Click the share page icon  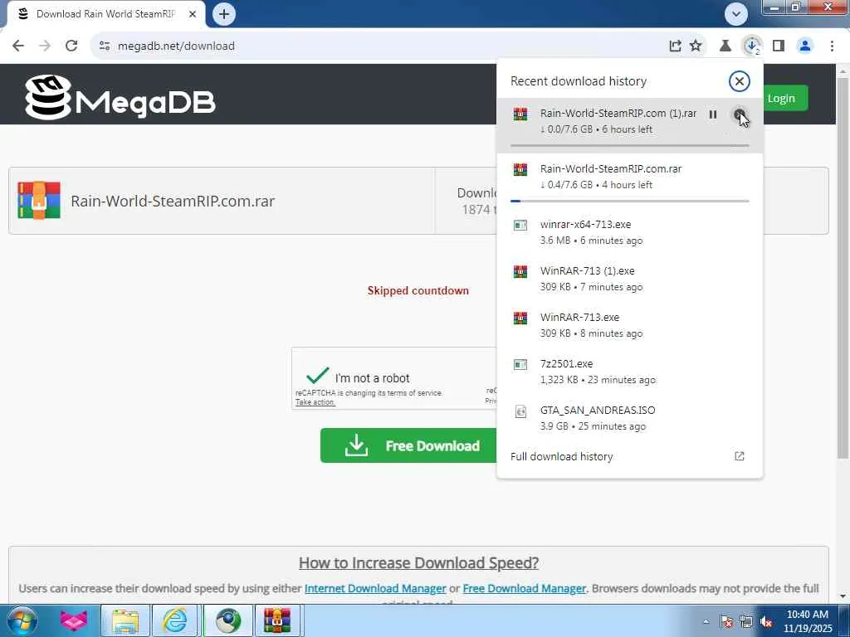[x=675, y=46]
